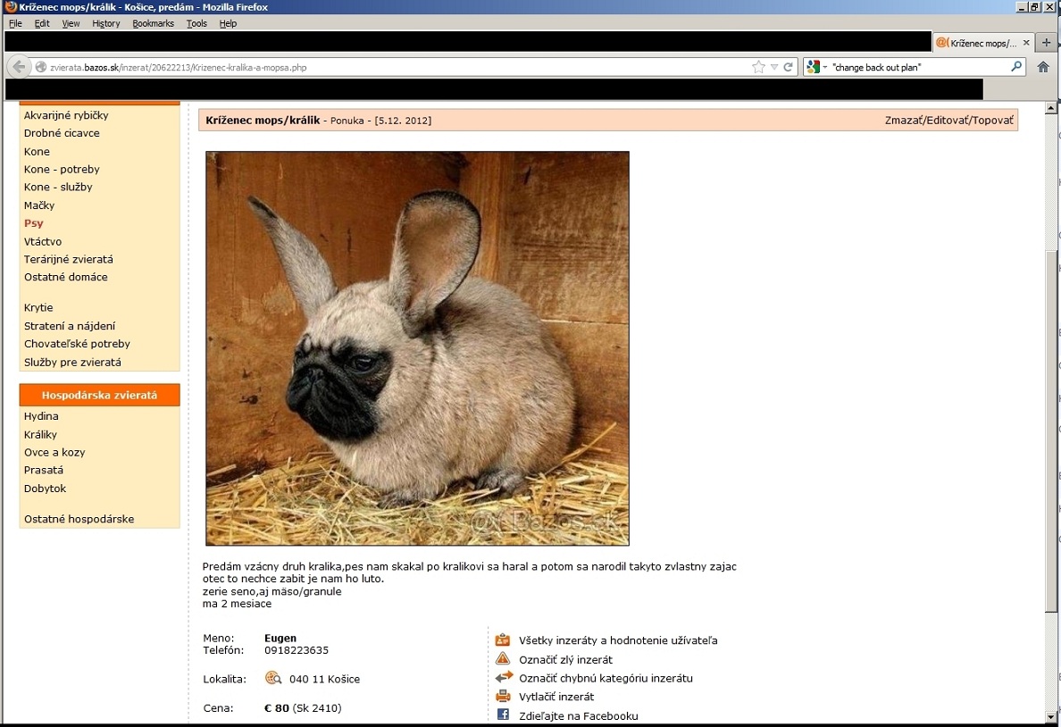Click the map locator icon beside Košice
1061x727 pixels.
pyautogui.click(x=273, y=679)
